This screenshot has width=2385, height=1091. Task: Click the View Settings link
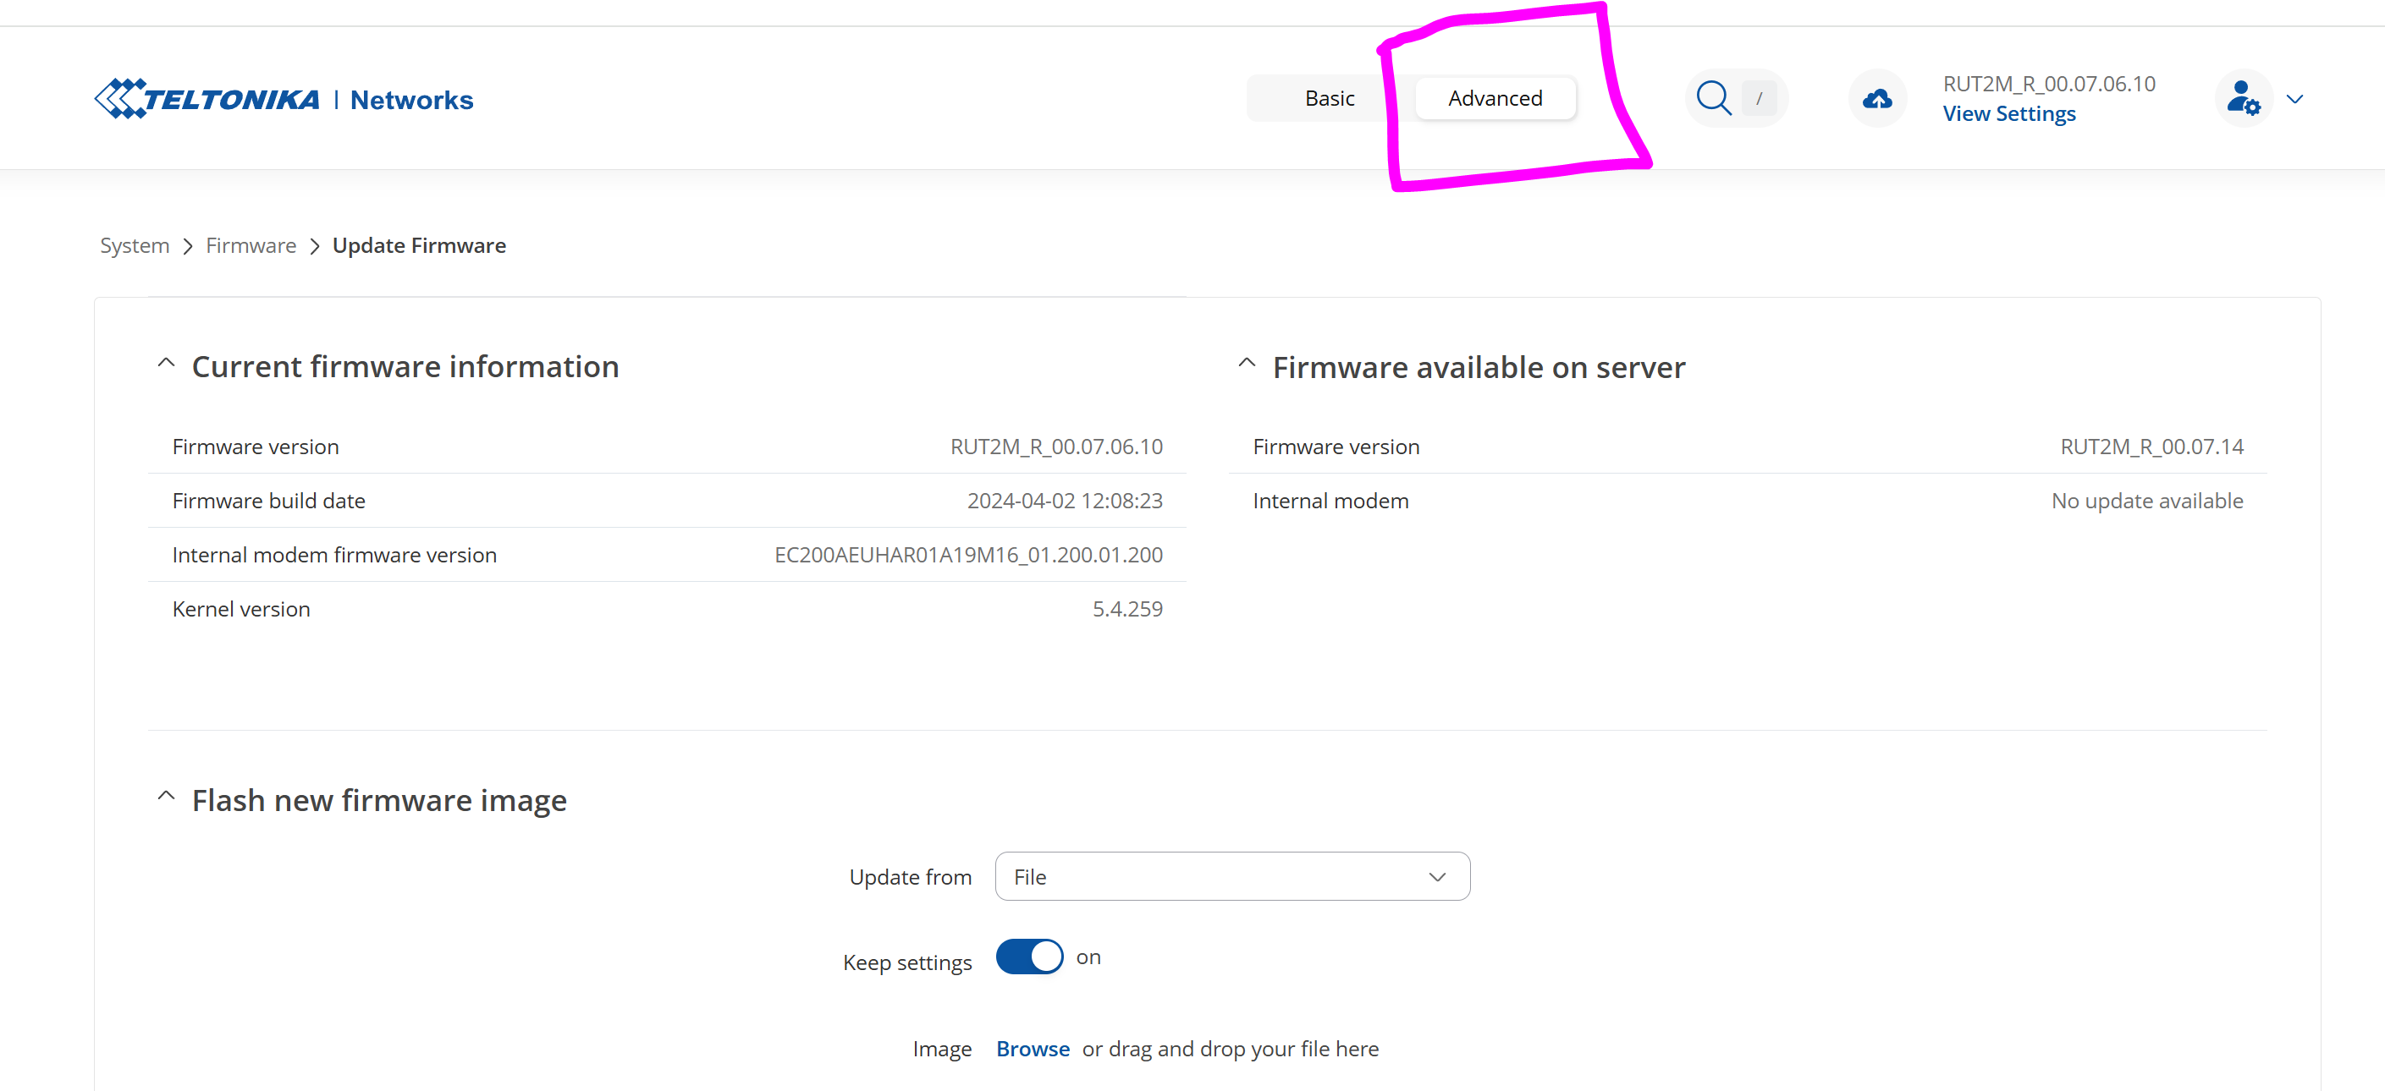pyautogui.click(x=2009, y=114)
